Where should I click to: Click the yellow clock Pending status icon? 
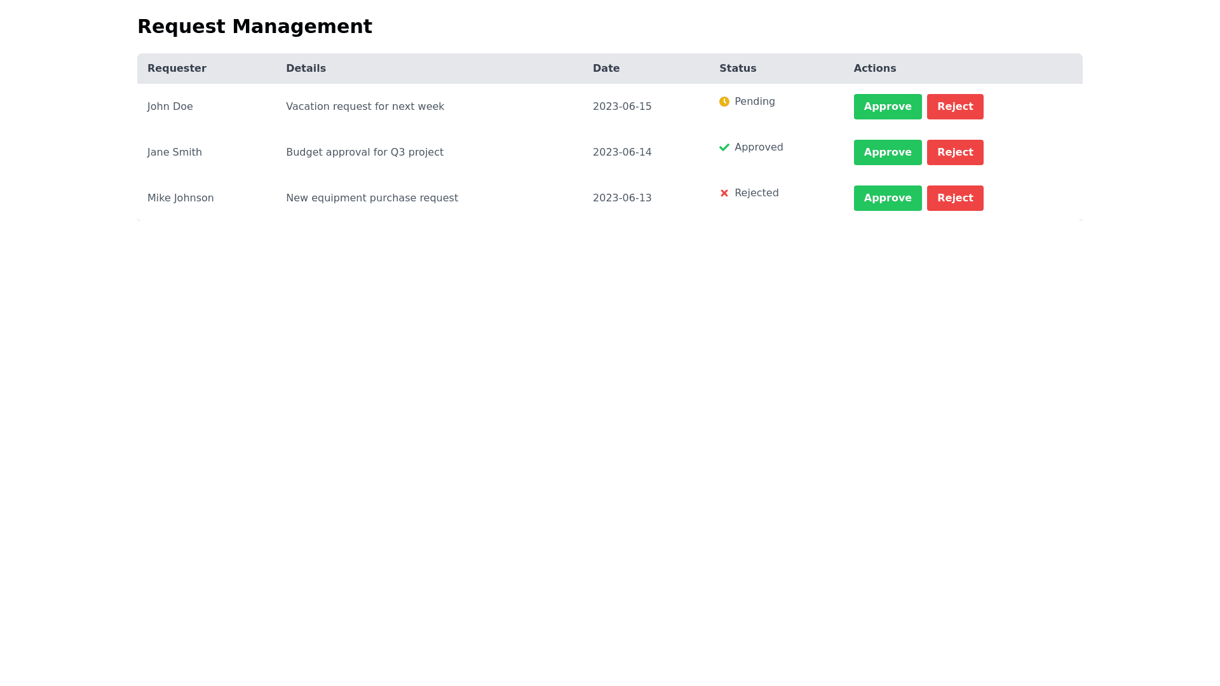coord(724,102)
